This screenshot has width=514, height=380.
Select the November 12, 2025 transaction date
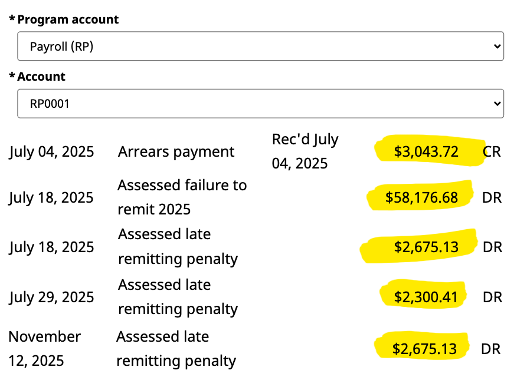tap(44, 349)
